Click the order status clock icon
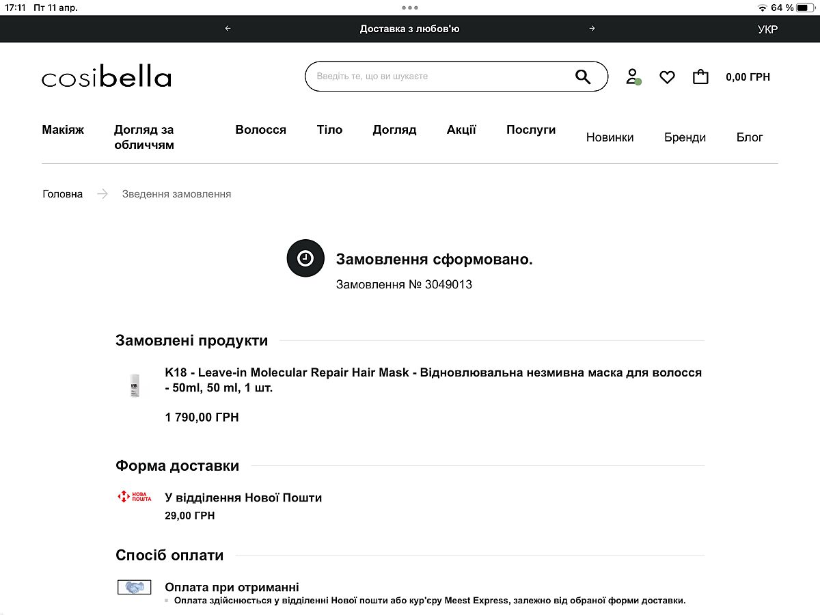 pos(305,258)
